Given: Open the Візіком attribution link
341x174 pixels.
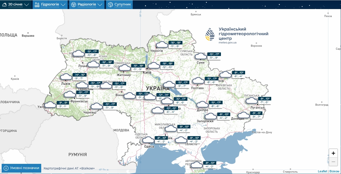Looking at the screenshot, I should coord(334,171).
